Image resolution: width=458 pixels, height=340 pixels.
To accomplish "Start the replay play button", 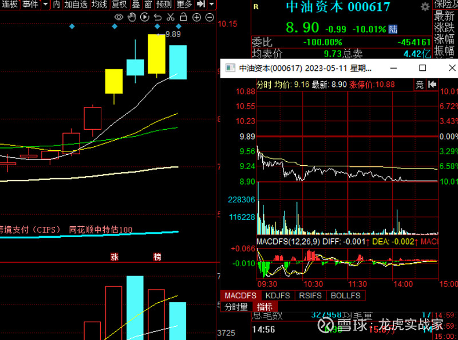I will tap(145, 17).
